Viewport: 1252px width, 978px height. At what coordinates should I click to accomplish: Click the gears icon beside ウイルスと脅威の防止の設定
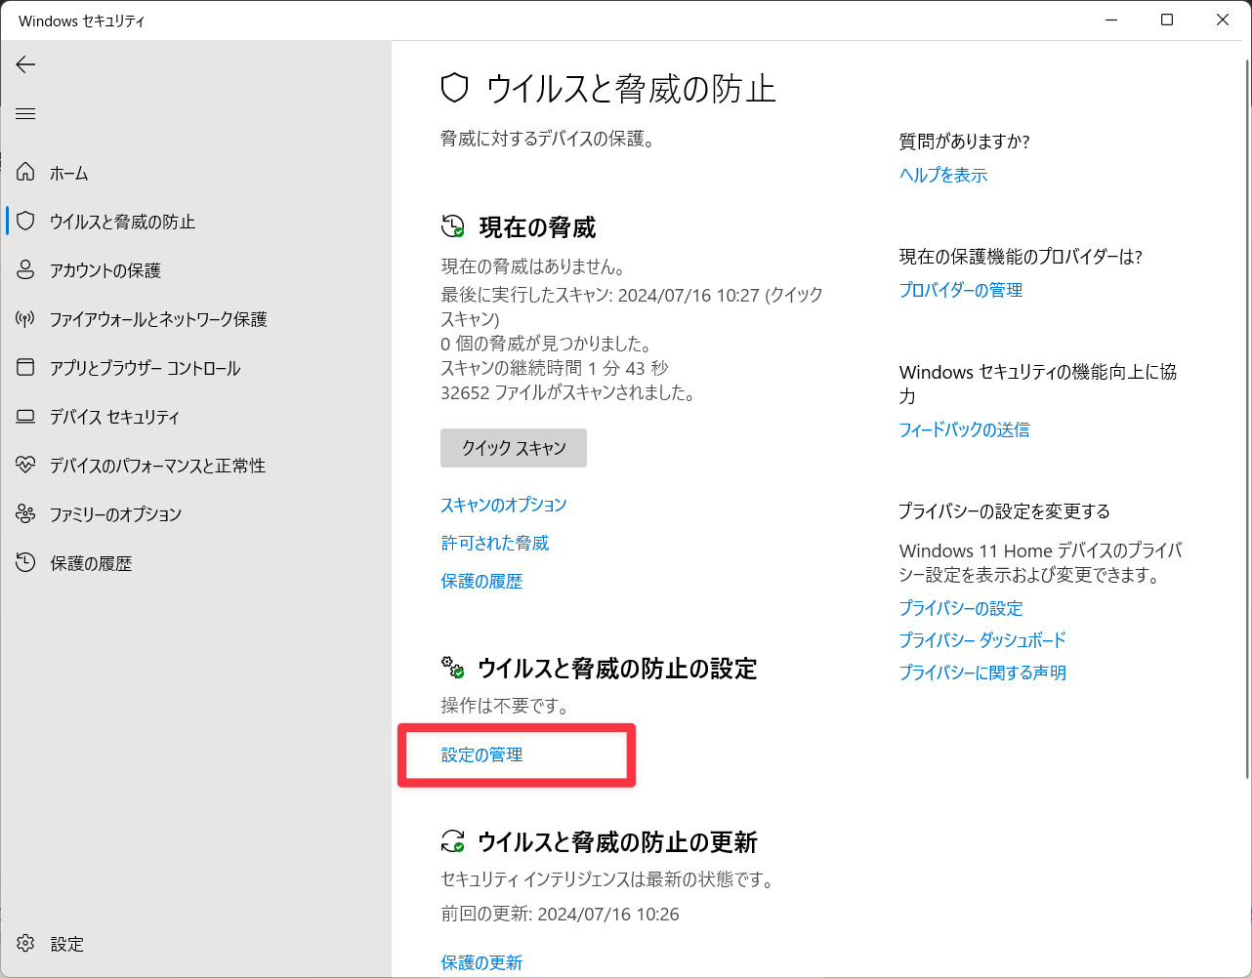coord(453,668)
